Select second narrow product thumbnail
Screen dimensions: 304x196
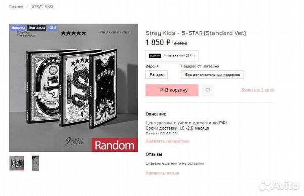click(x=35, y=163)
